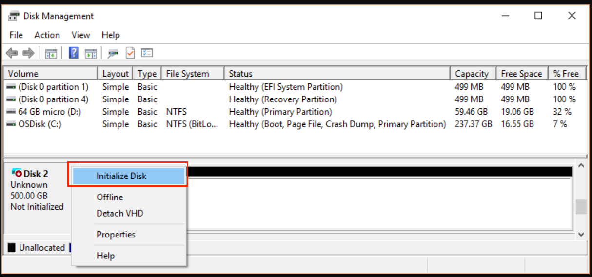Click the 237.37 GB capacity cell

click(x=473, y=124)
